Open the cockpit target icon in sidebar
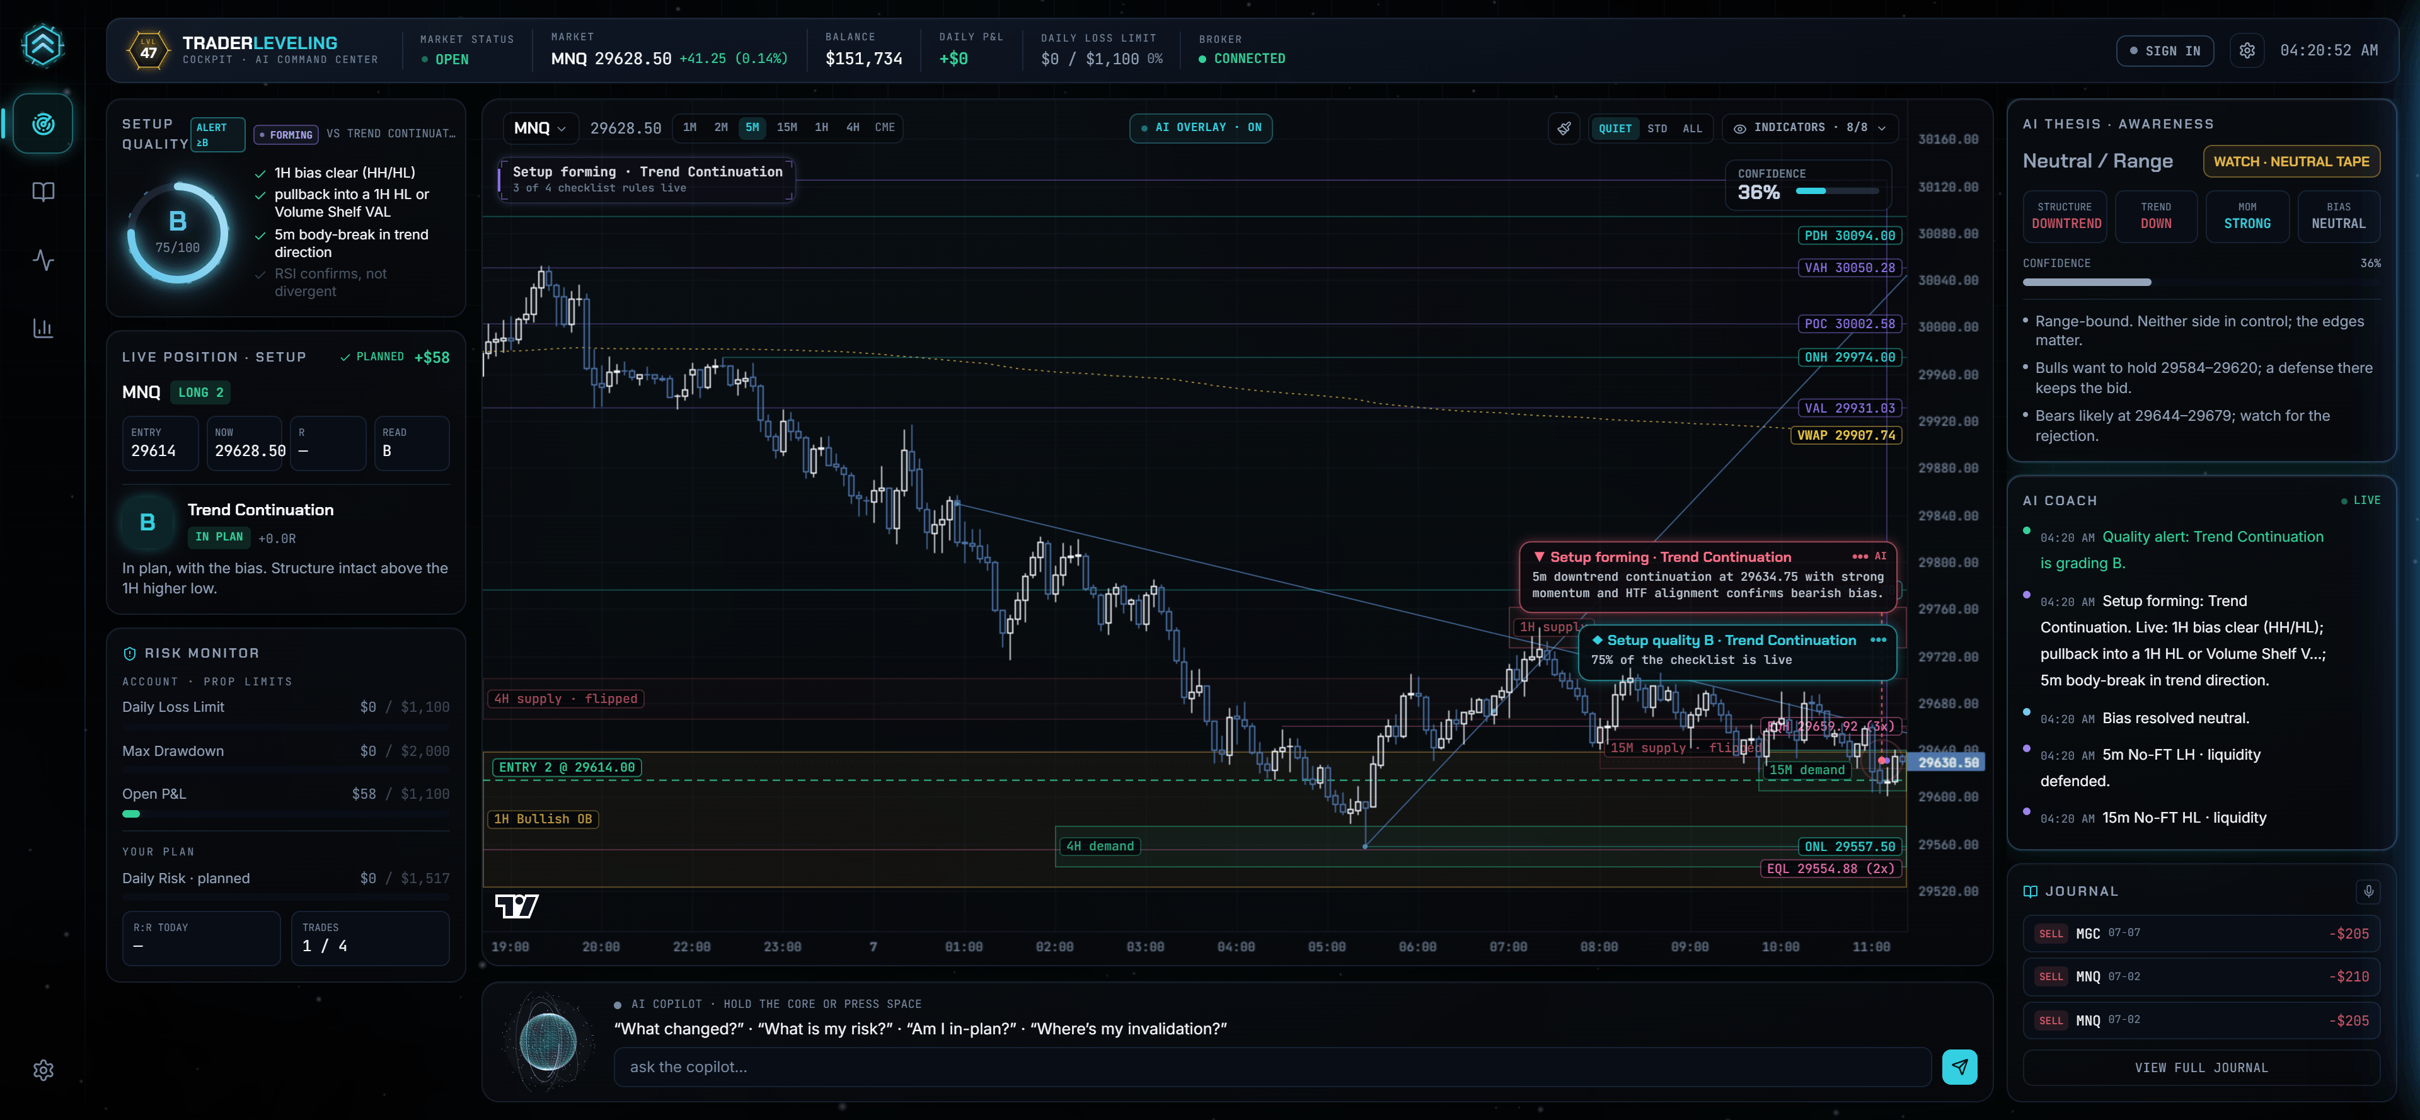The height and width of the screenshot is (1120, 2420). click(x=43, y=124)
